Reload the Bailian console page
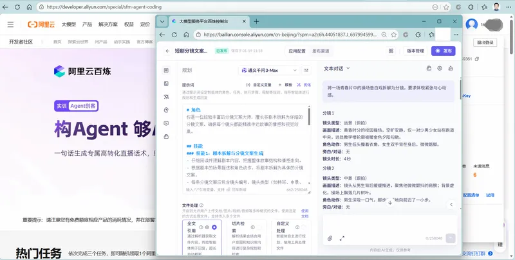Screen dimensions: 515x260 point(174,35)
